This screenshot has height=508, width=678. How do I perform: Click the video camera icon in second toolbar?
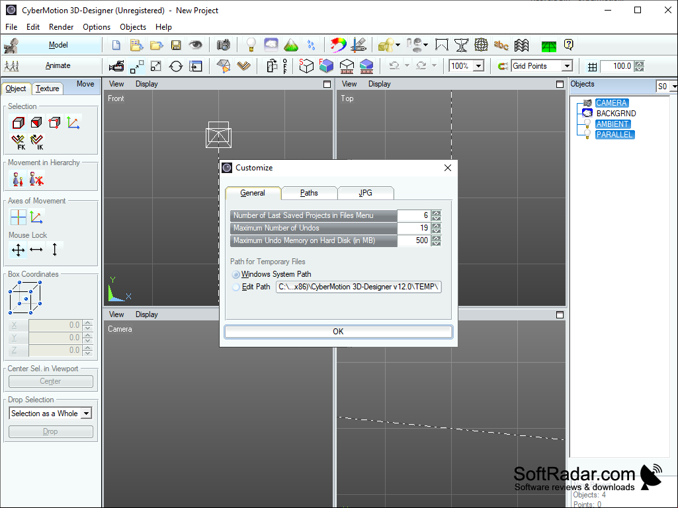point(116,66)
